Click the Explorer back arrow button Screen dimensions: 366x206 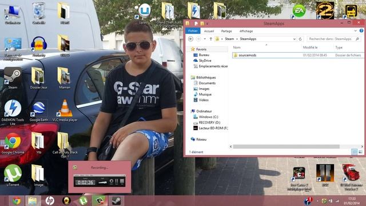(x=190, y=39)
